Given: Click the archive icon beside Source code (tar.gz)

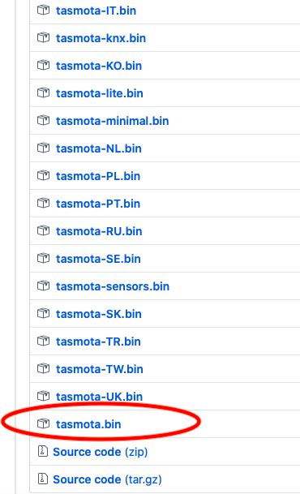Looking at the screenshot, I should [42, 479].
